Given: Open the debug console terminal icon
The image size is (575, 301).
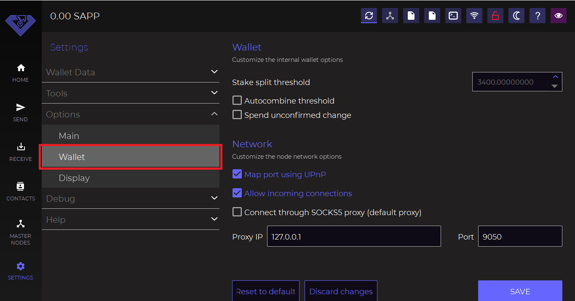Looking at the screenshot, I should click(x=453, y=16).
